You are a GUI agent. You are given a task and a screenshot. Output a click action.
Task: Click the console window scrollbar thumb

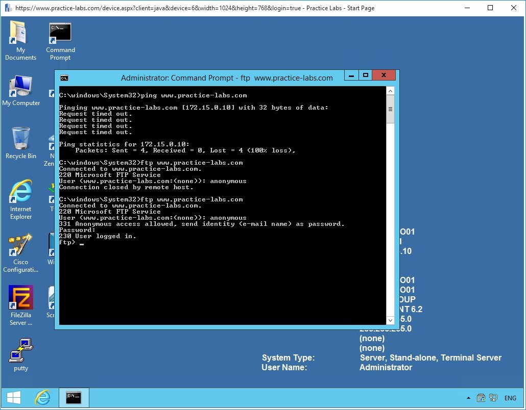coord(390,109)
